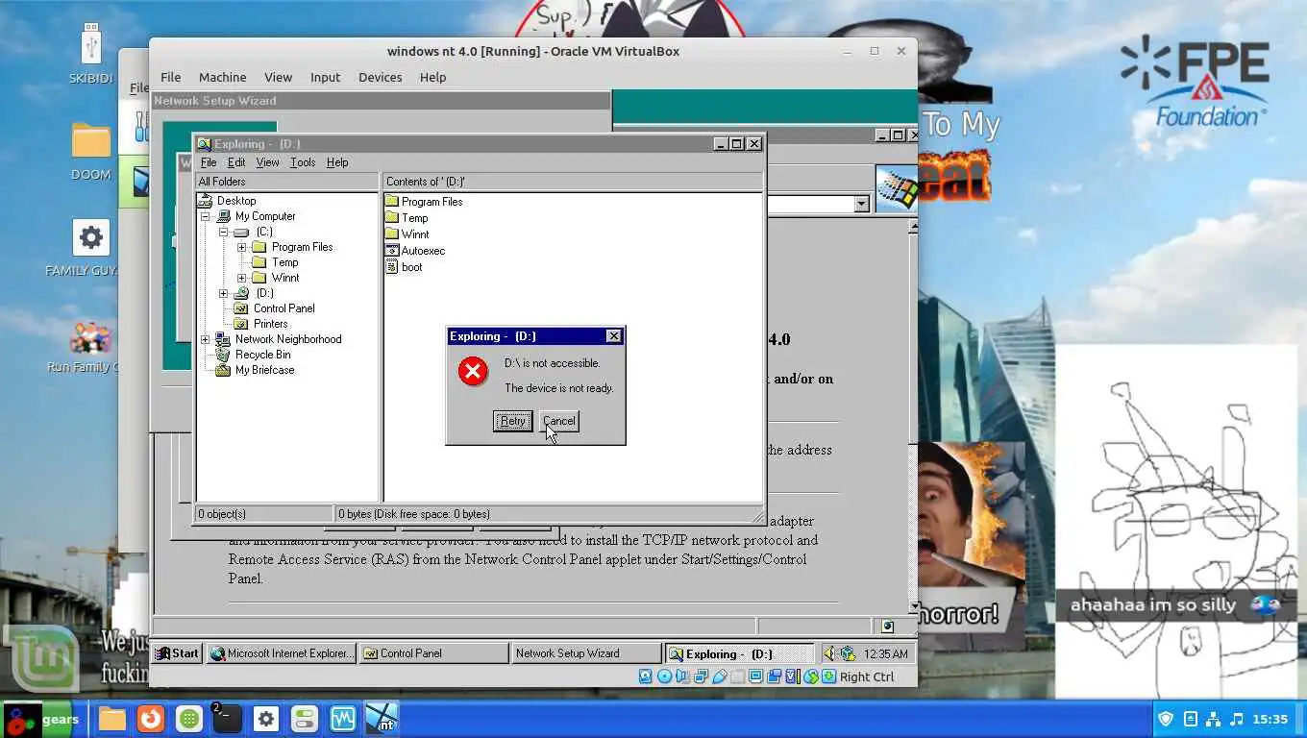Screen dimensions: 1307x738
Task: Click the VirtualBox shared folders status icon
Action: pos(737,676)
